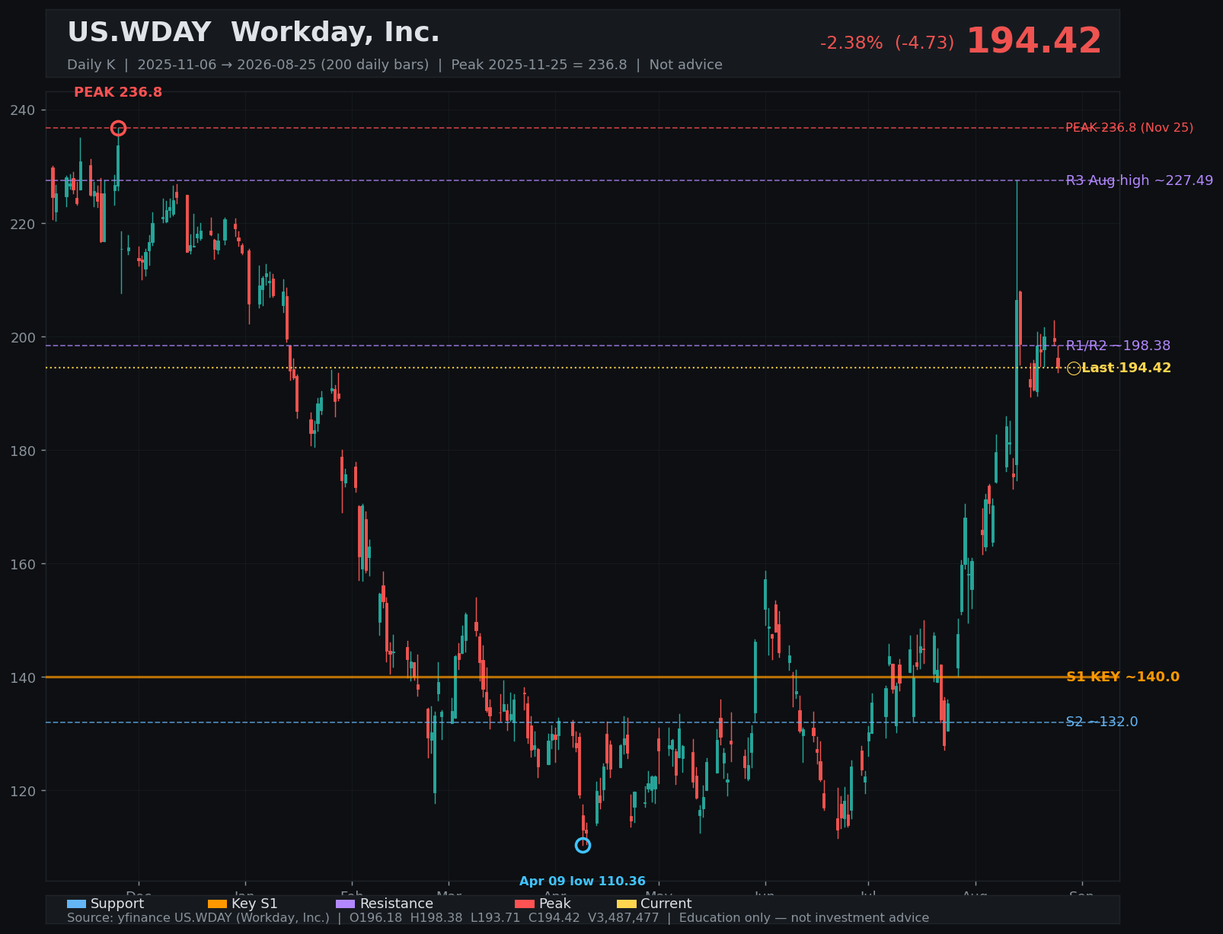Image resolution: width=1223 pixels, height=934 pixels.
Task: Click the 'S1 KEY ~140.0' support label
Action: click(1122, 677)
